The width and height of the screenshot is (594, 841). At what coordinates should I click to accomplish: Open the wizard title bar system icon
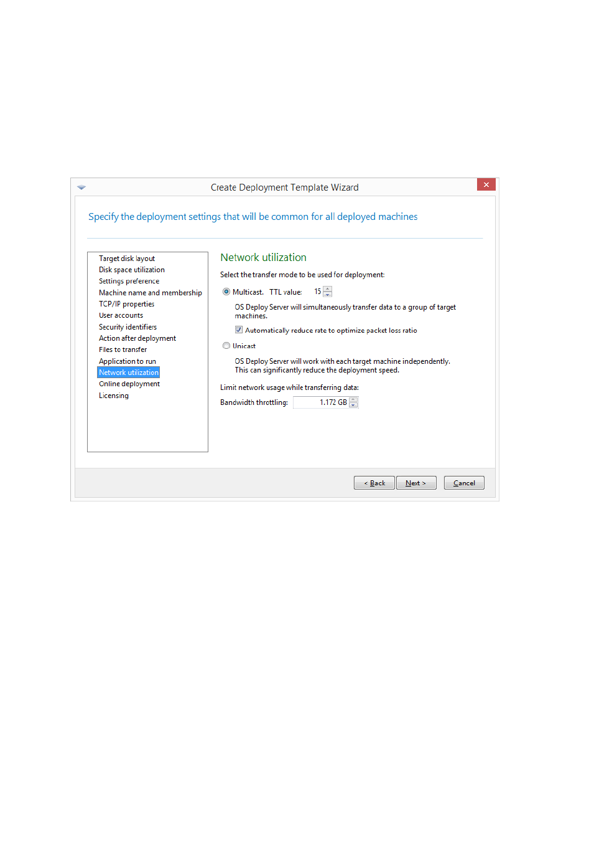click(x=81, y=188)
